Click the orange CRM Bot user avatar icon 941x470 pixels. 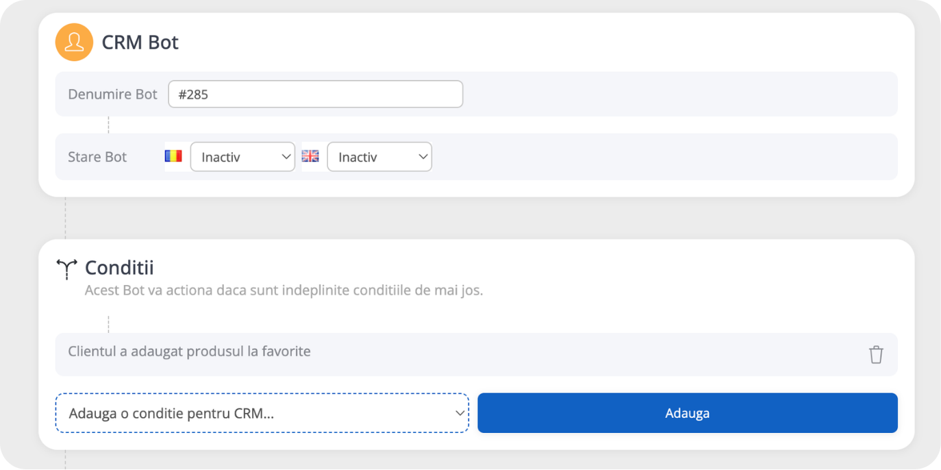click(x=74, y=42)
